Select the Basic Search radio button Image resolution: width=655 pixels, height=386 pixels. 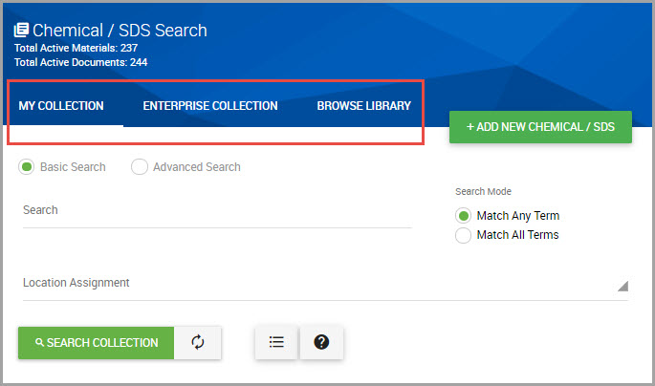(x=27, y=167)
